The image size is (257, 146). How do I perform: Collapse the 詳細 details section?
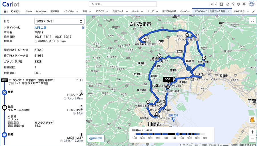coord(12,116)
